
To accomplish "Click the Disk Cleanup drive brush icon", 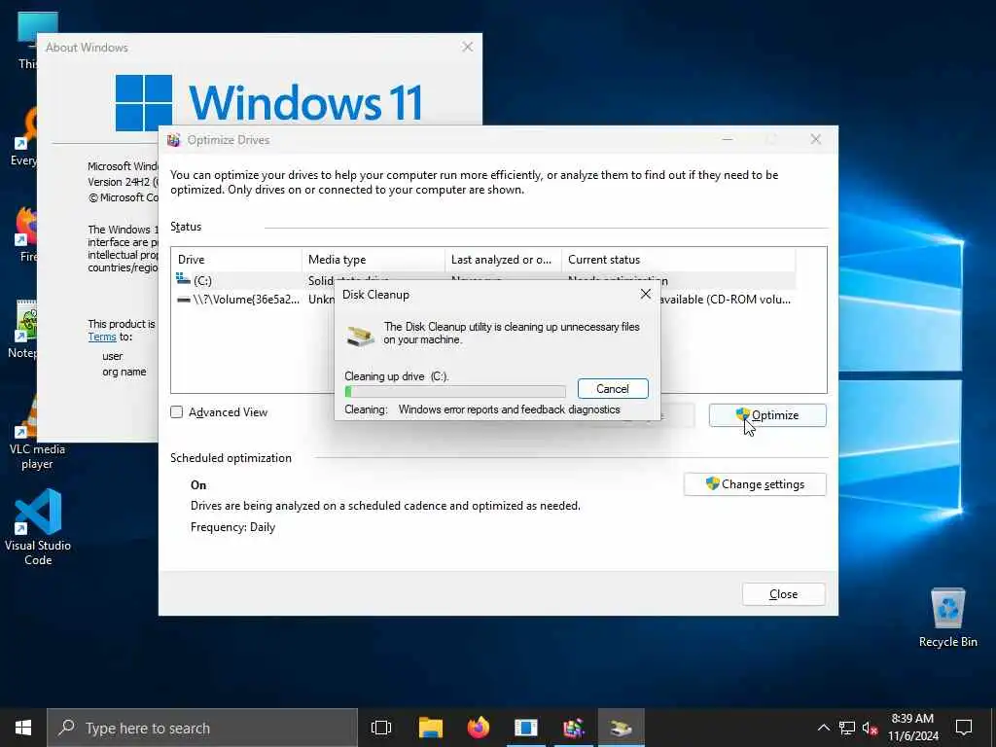I will [361, 335].
